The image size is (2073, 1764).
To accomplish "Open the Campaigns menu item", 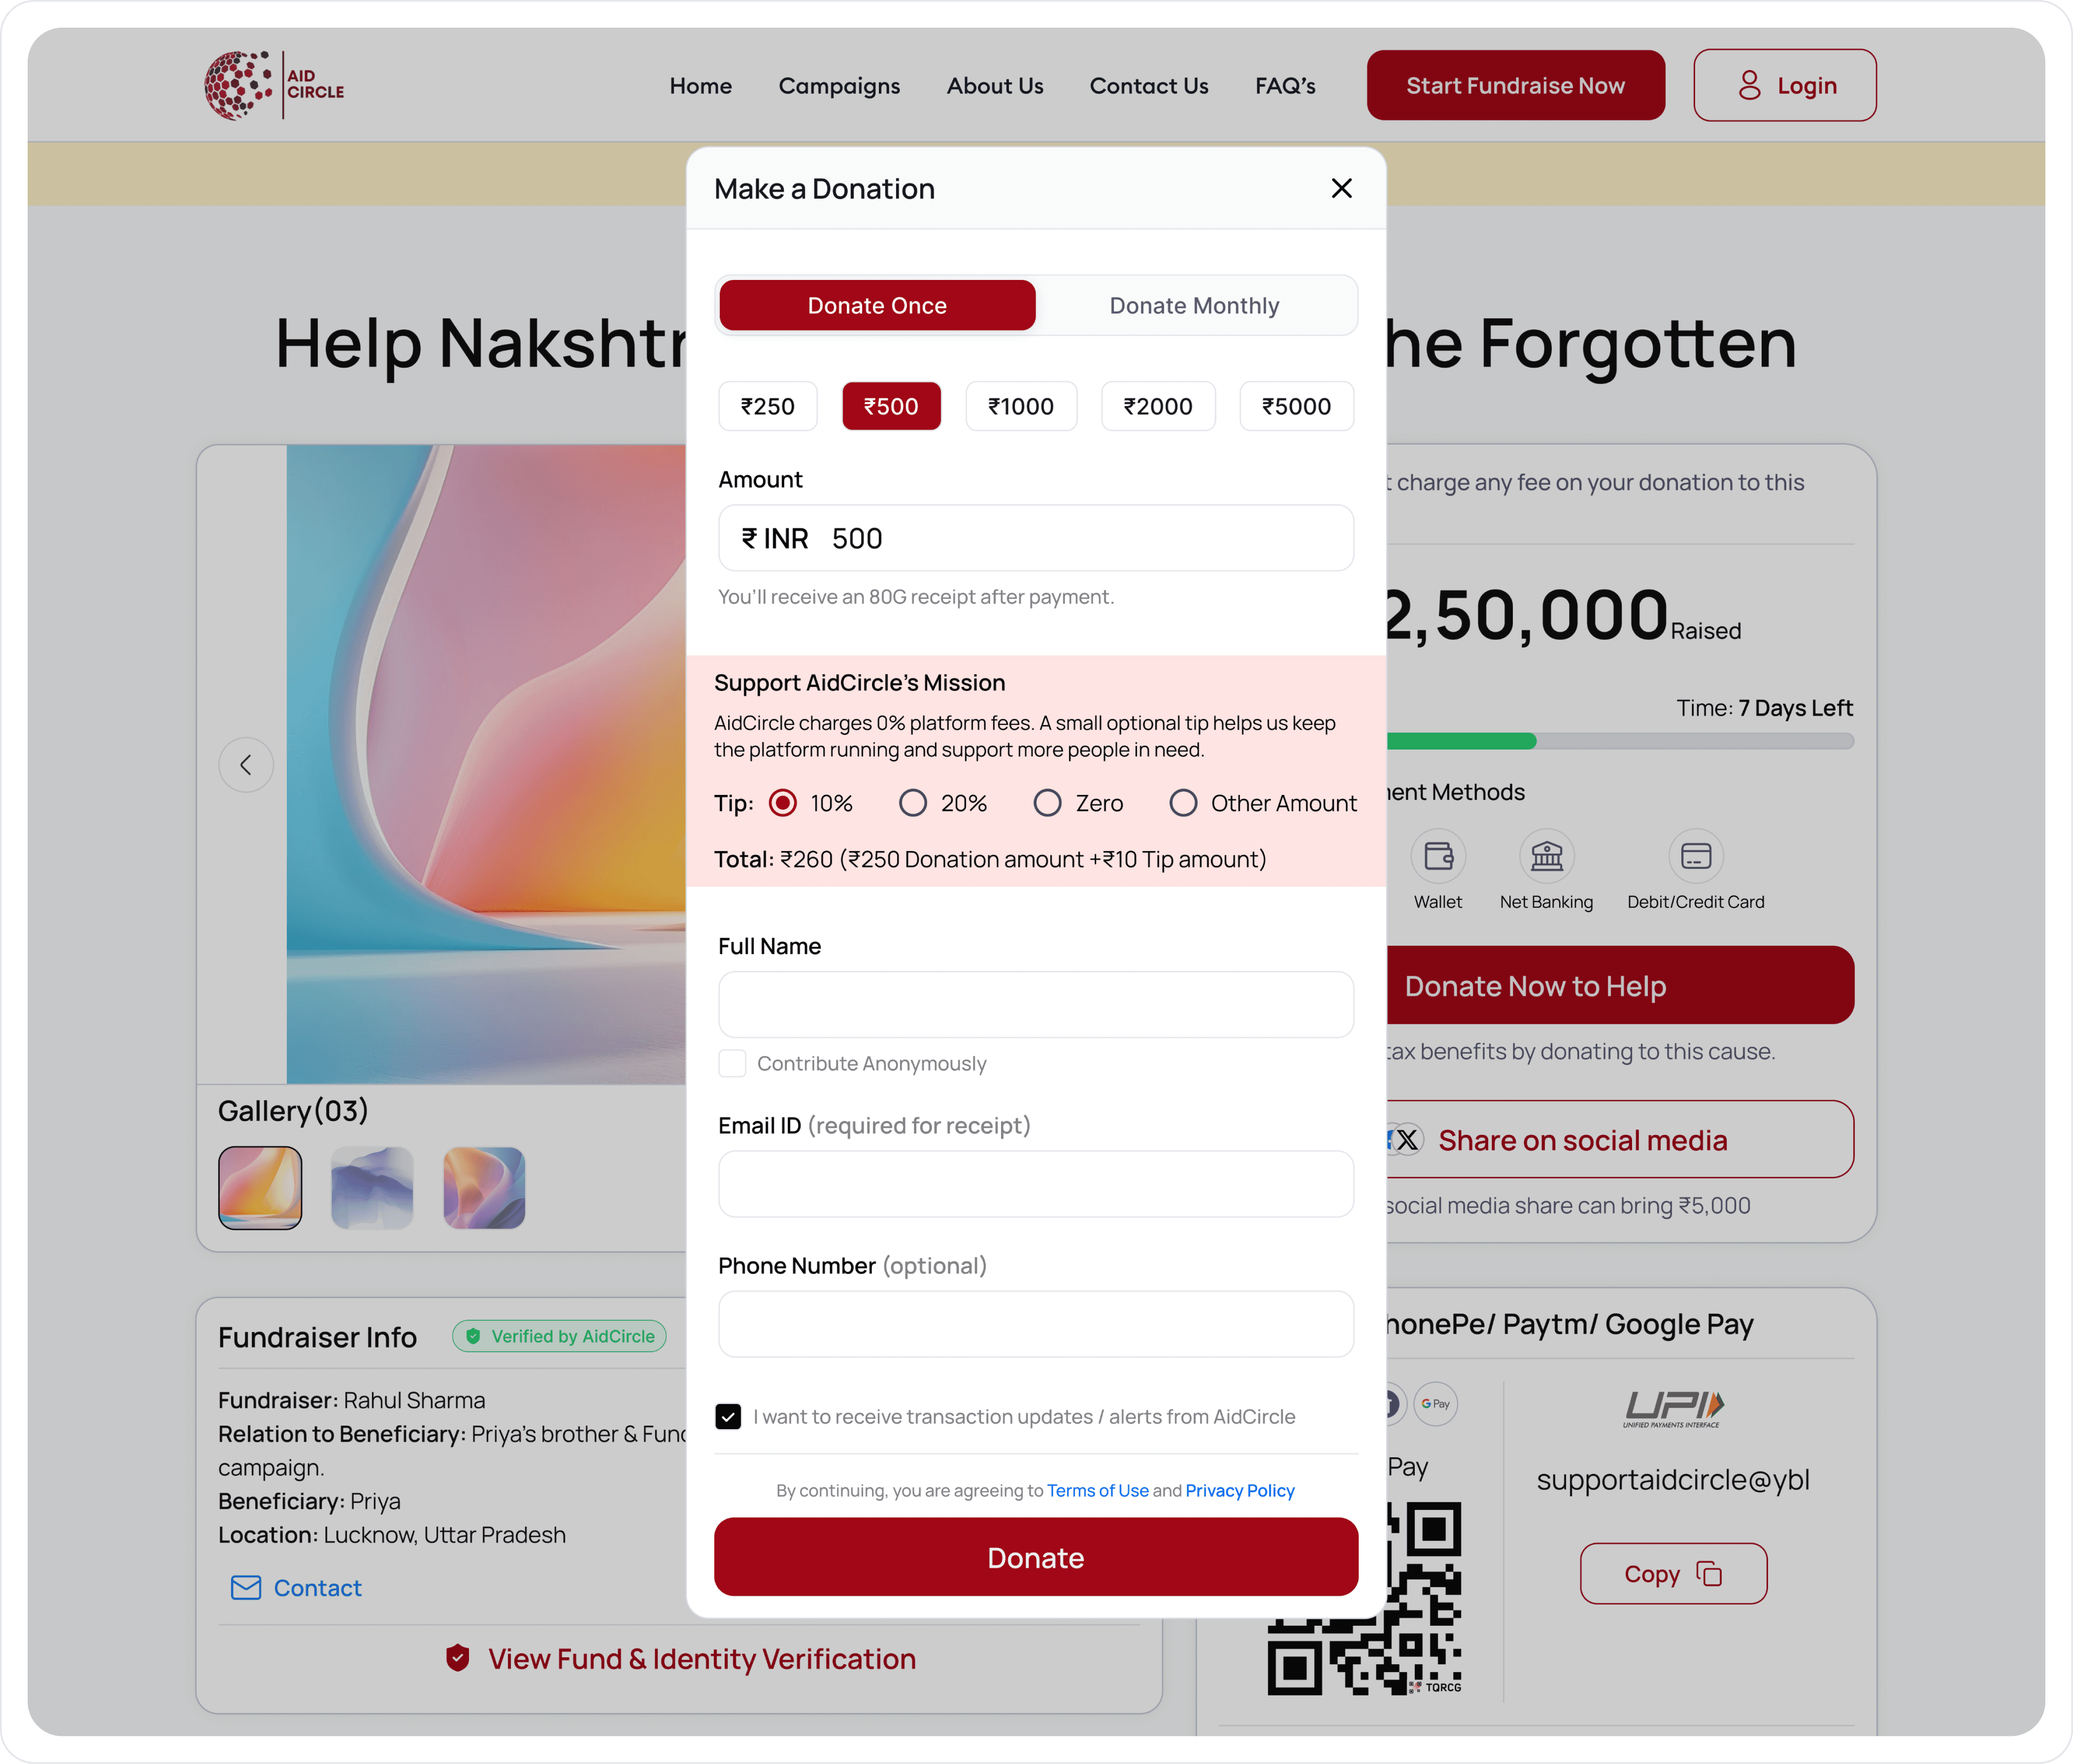I will (840, 86).
